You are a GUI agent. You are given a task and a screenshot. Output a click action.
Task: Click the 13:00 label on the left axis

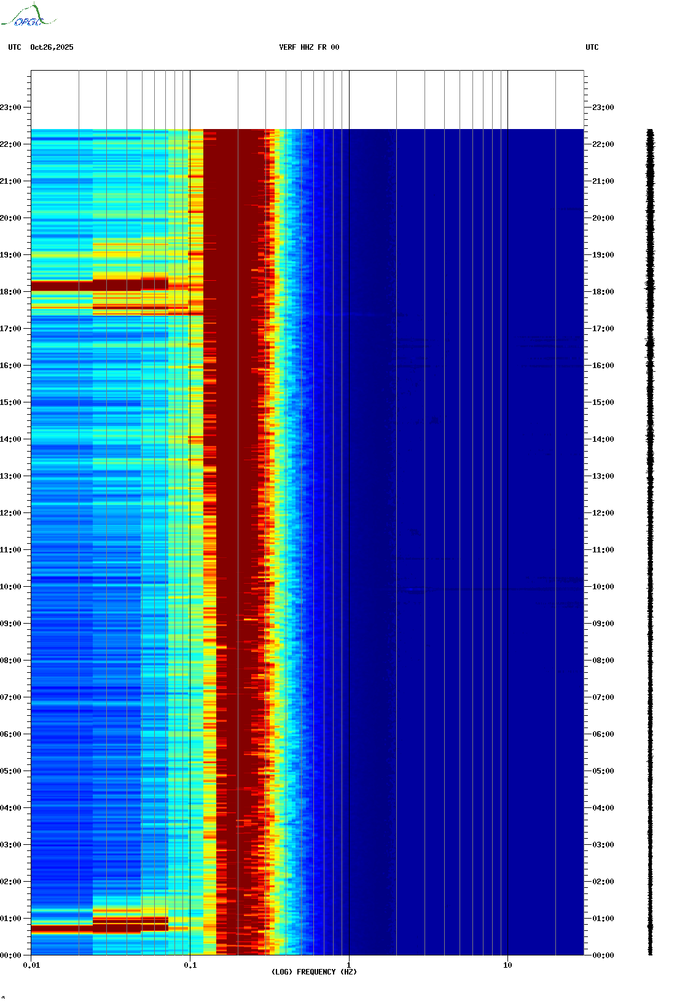[10, 476]
